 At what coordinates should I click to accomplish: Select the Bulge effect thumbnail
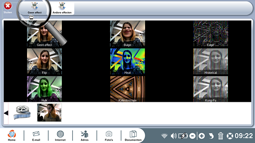[x=127, y=34]
